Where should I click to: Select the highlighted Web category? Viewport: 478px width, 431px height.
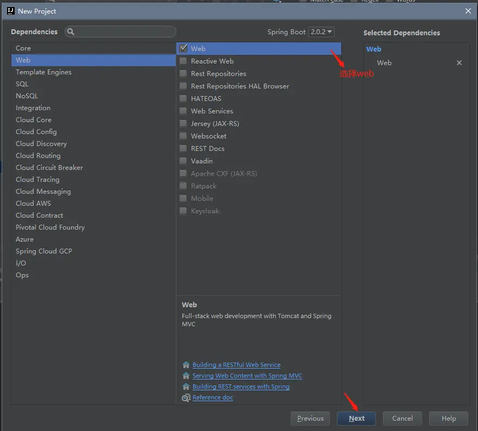tap(93, 60)
